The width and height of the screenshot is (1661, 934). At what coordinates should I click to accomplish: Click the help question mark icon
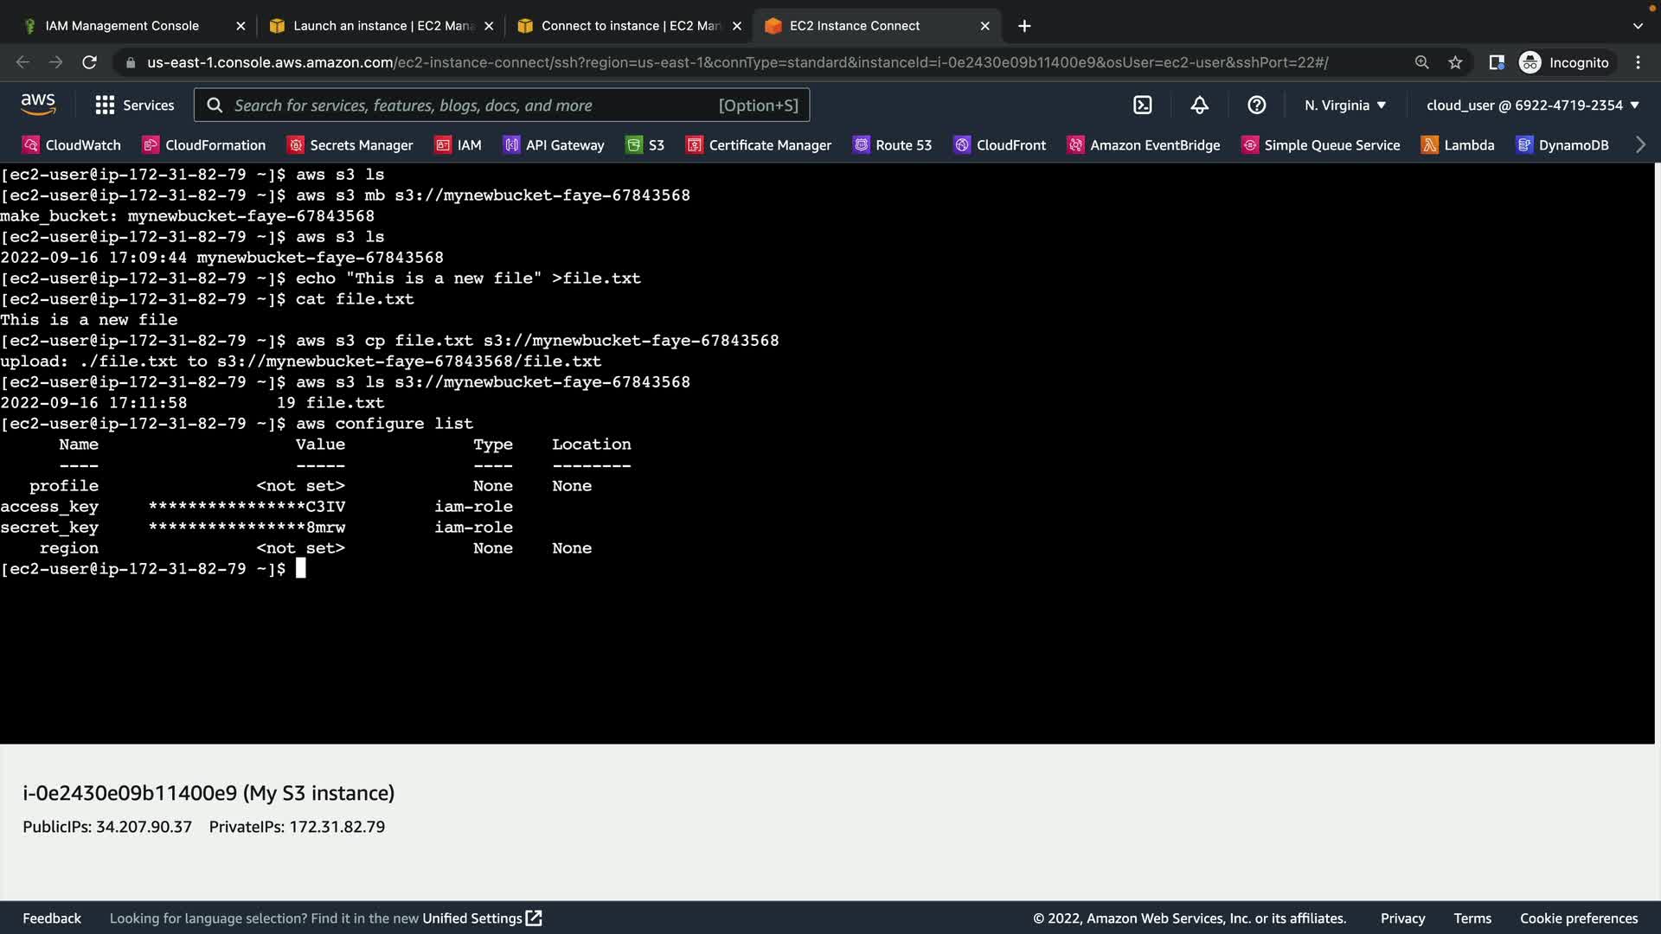(x=1256, y=106)
